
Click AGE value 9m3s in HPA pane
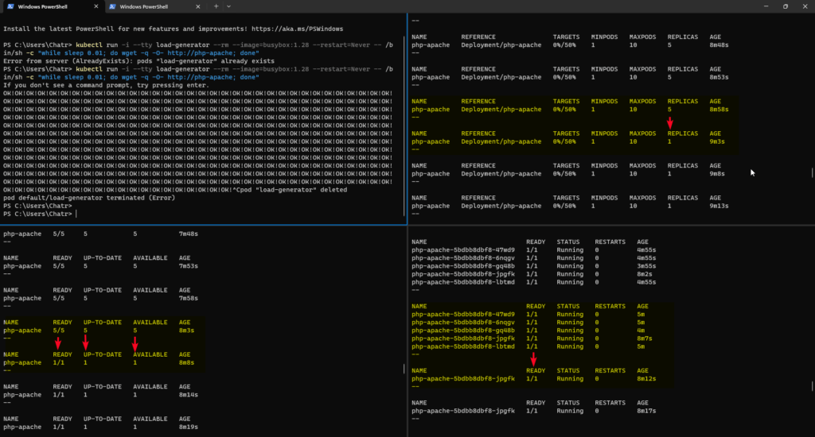pos(717,141)
